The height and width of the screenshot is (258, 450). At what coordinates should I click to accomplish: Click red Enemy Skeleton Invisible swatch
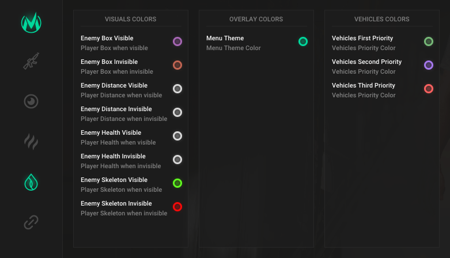coord(177,207)
